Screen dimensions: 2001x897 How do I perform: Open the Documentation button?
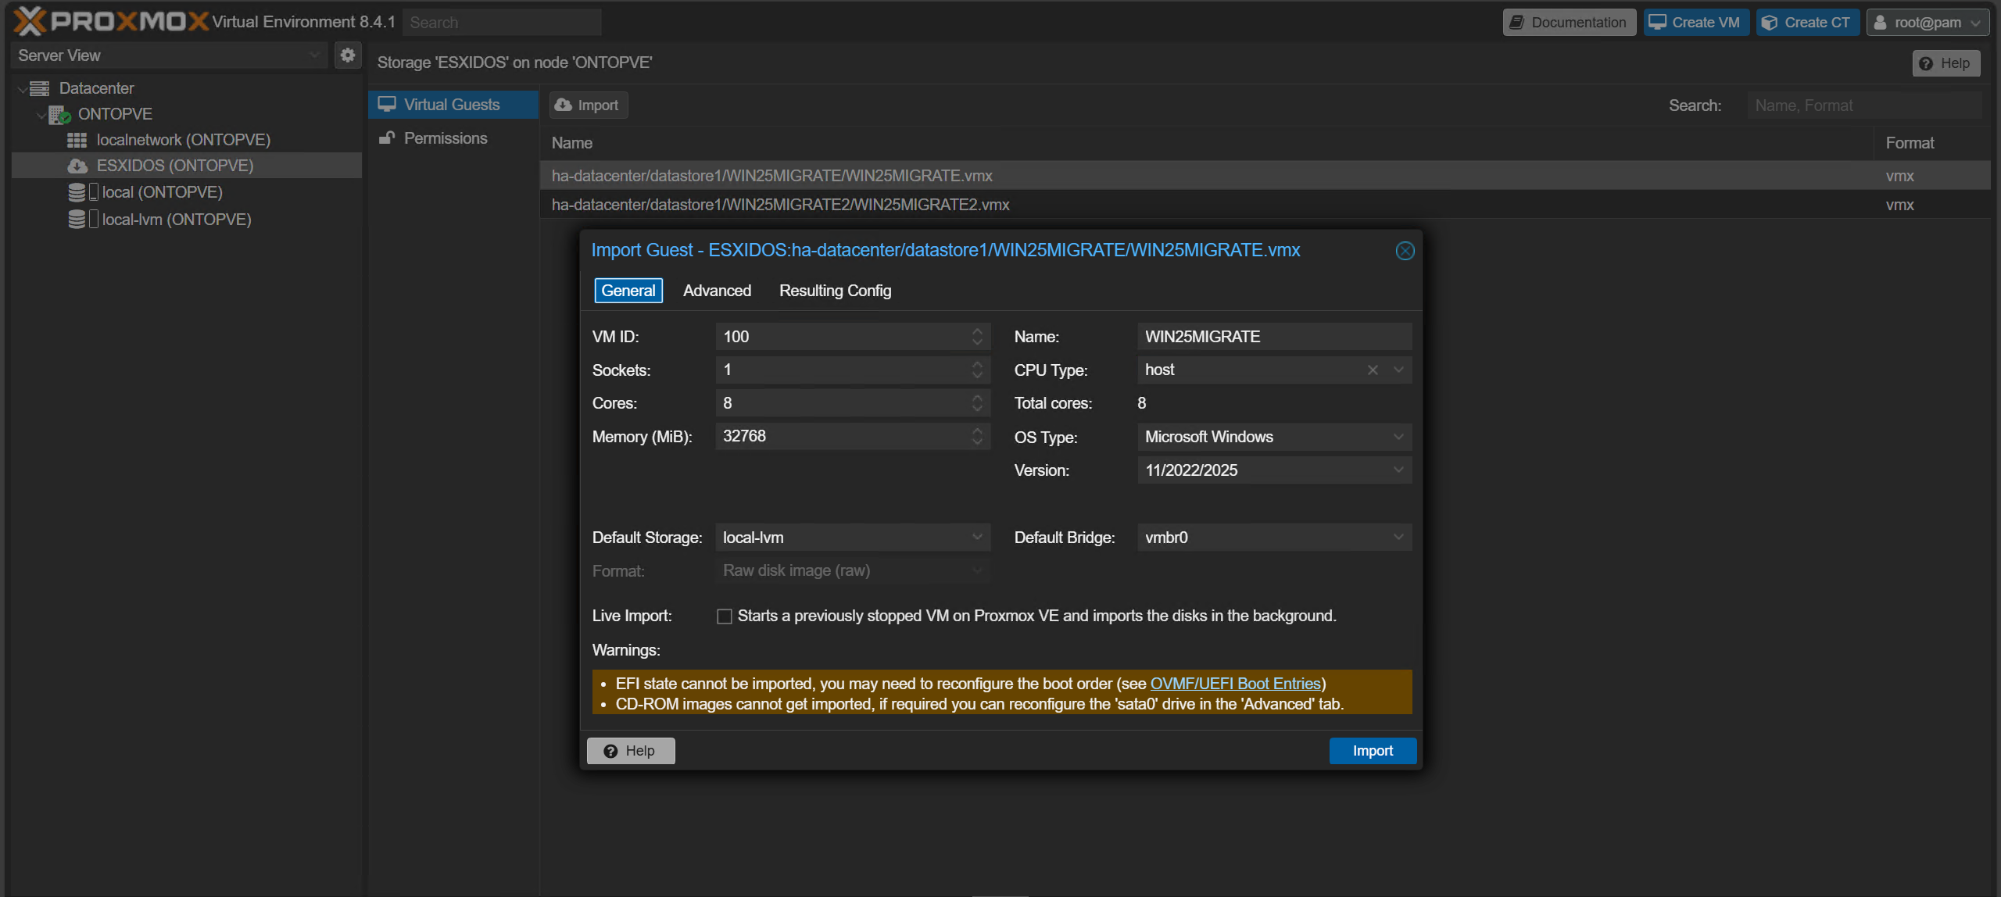coord(1568,23)
